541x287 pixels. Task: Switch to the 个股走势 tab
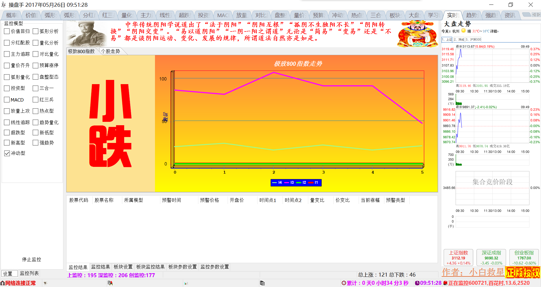[x=111, y=51]
